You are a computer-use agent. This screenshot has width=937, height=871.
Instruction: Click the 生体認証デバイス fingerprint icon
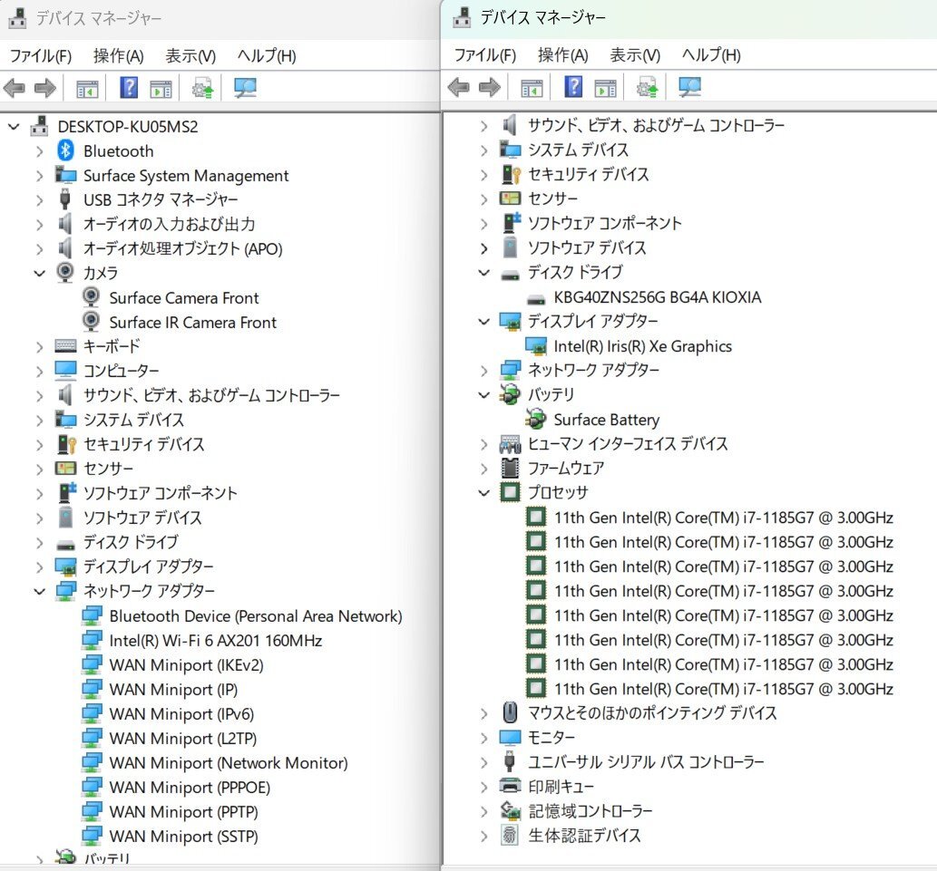(511, 836)
